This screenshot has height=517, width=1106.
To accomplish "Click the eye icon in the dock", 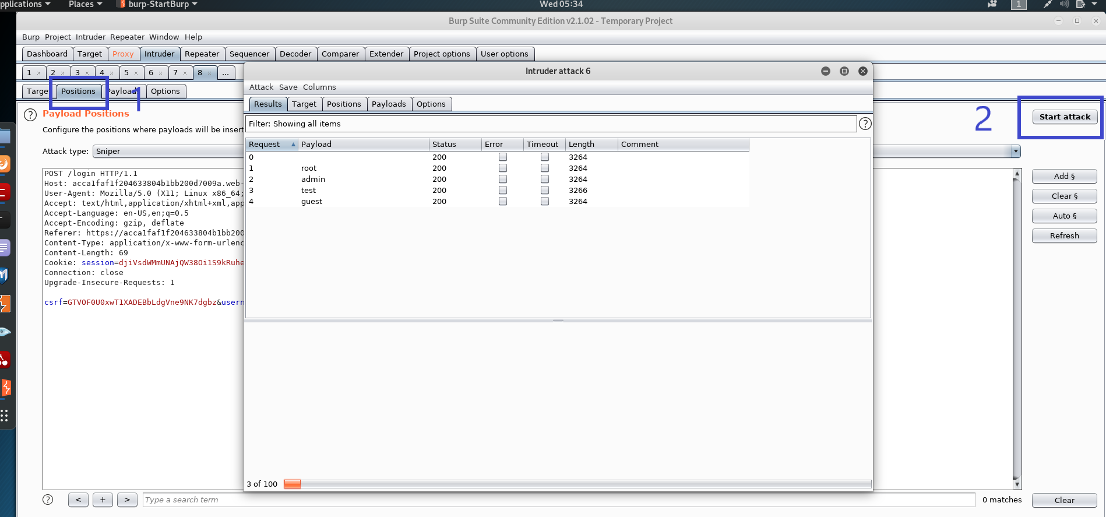I will click(5, 332).
